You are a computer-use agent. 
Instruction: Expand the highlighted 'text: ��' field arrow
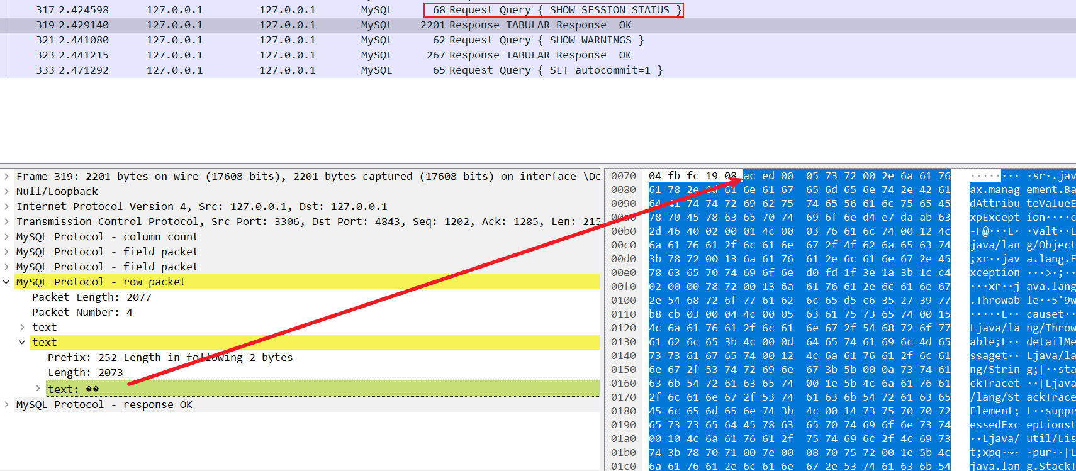pos(38,389)
